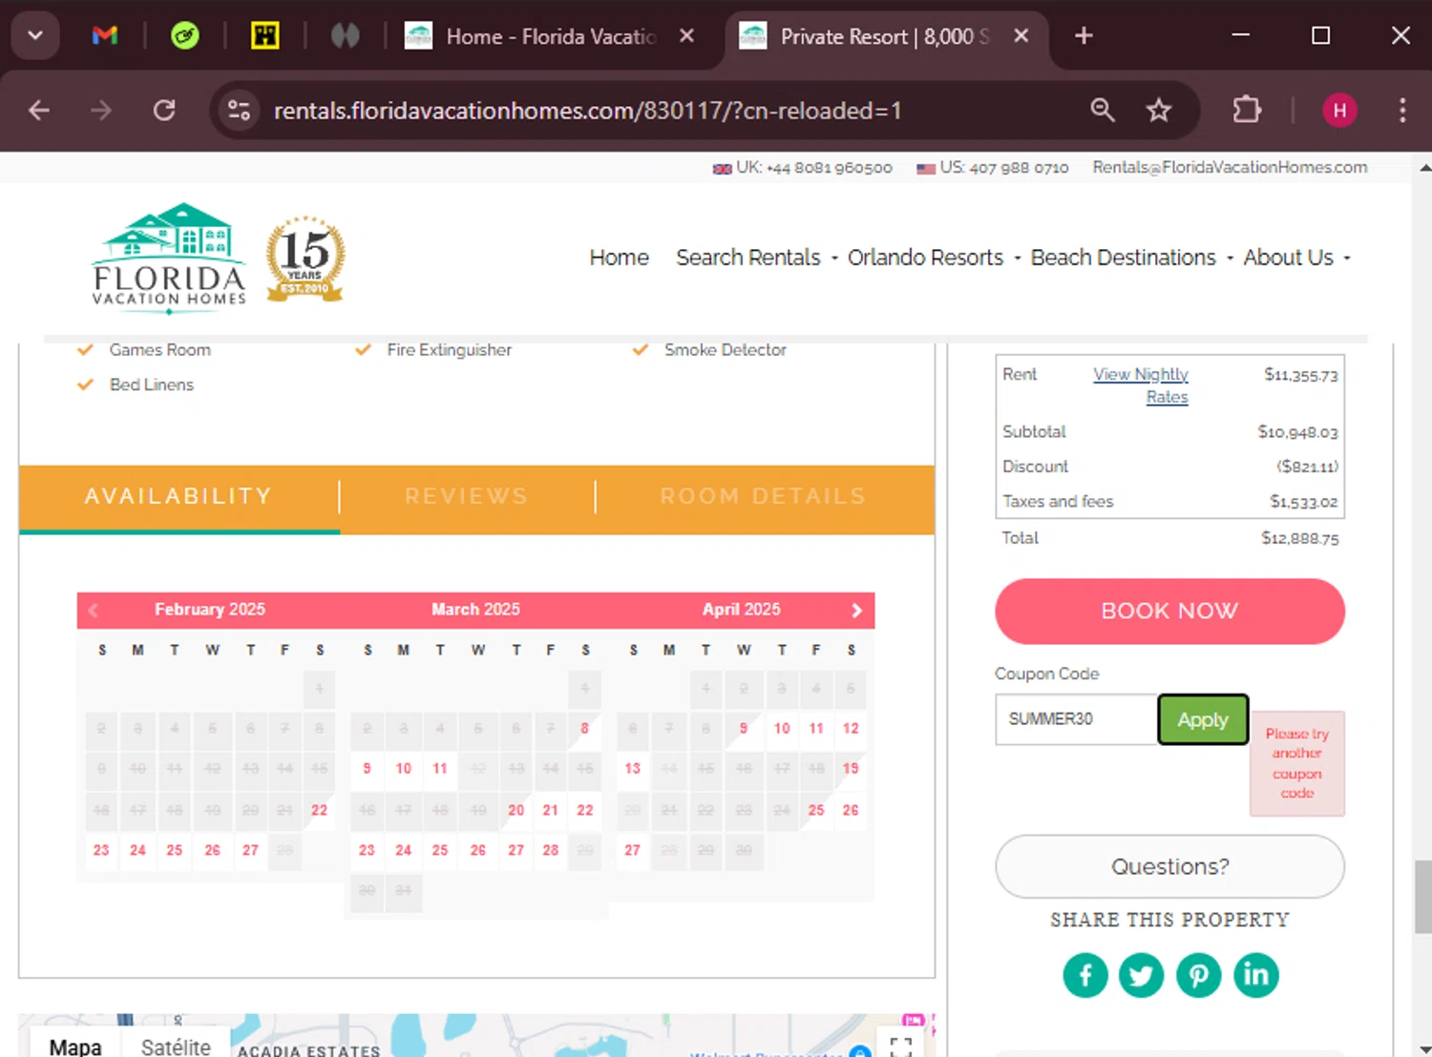Apply the coupon code
This screenshot has width=1432, height=1057.
tap(1203, 719)
